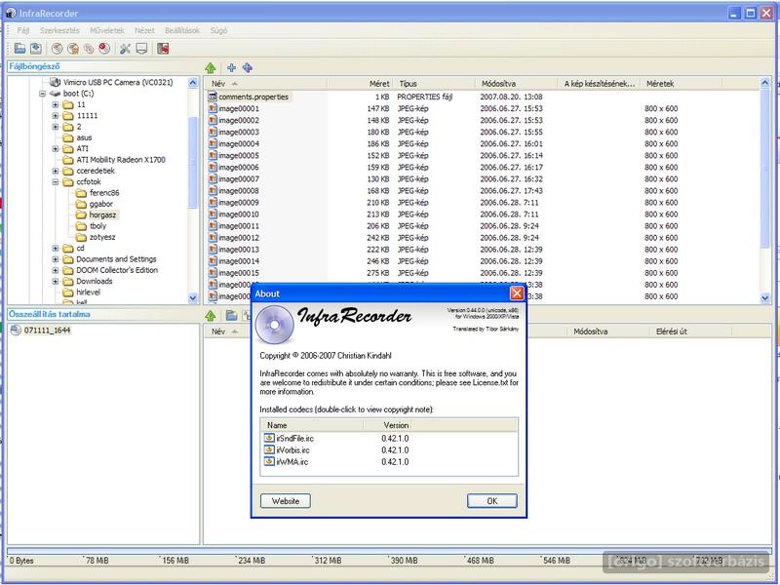Select the ggabor folder

pyautogui.click(x=101, y=204)
